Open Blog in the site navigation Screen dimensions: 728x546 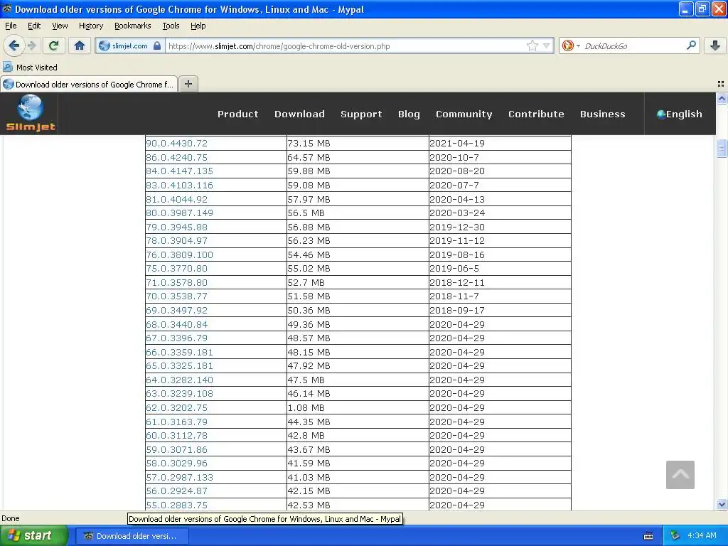[409, 114]
